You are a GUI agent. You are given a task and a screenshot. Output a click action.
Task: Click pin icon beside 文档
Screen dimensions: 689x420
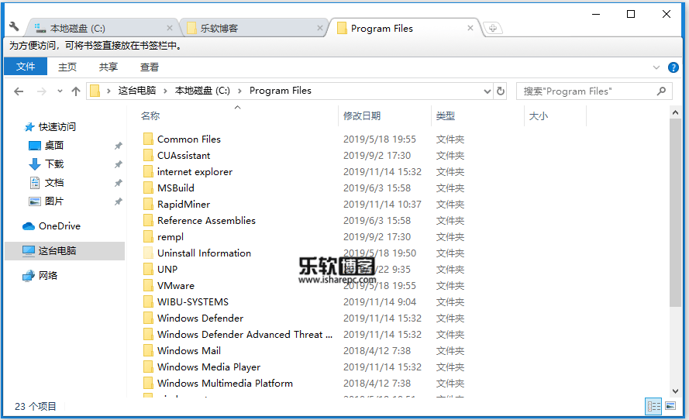coord(119,183)
